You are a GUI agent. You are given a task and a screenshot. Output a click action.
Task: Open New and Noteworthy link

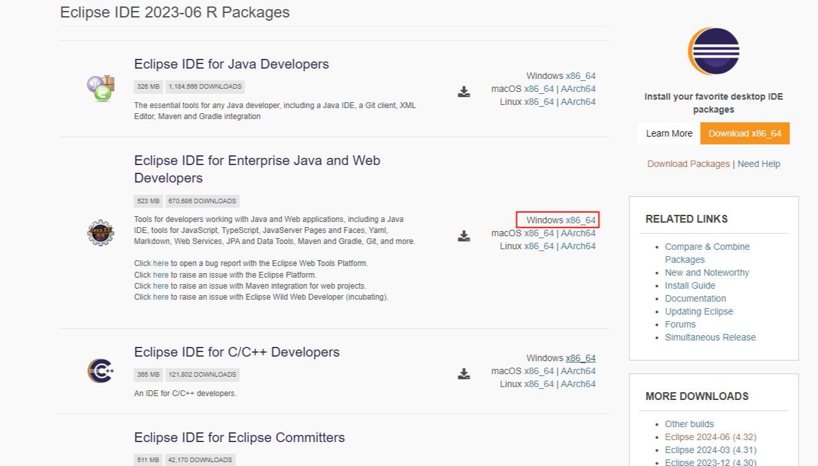707,272
